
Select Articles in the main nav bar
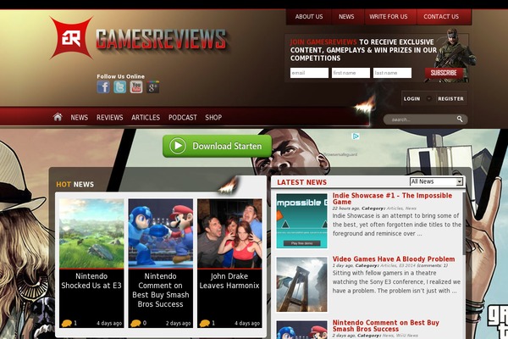146,118
